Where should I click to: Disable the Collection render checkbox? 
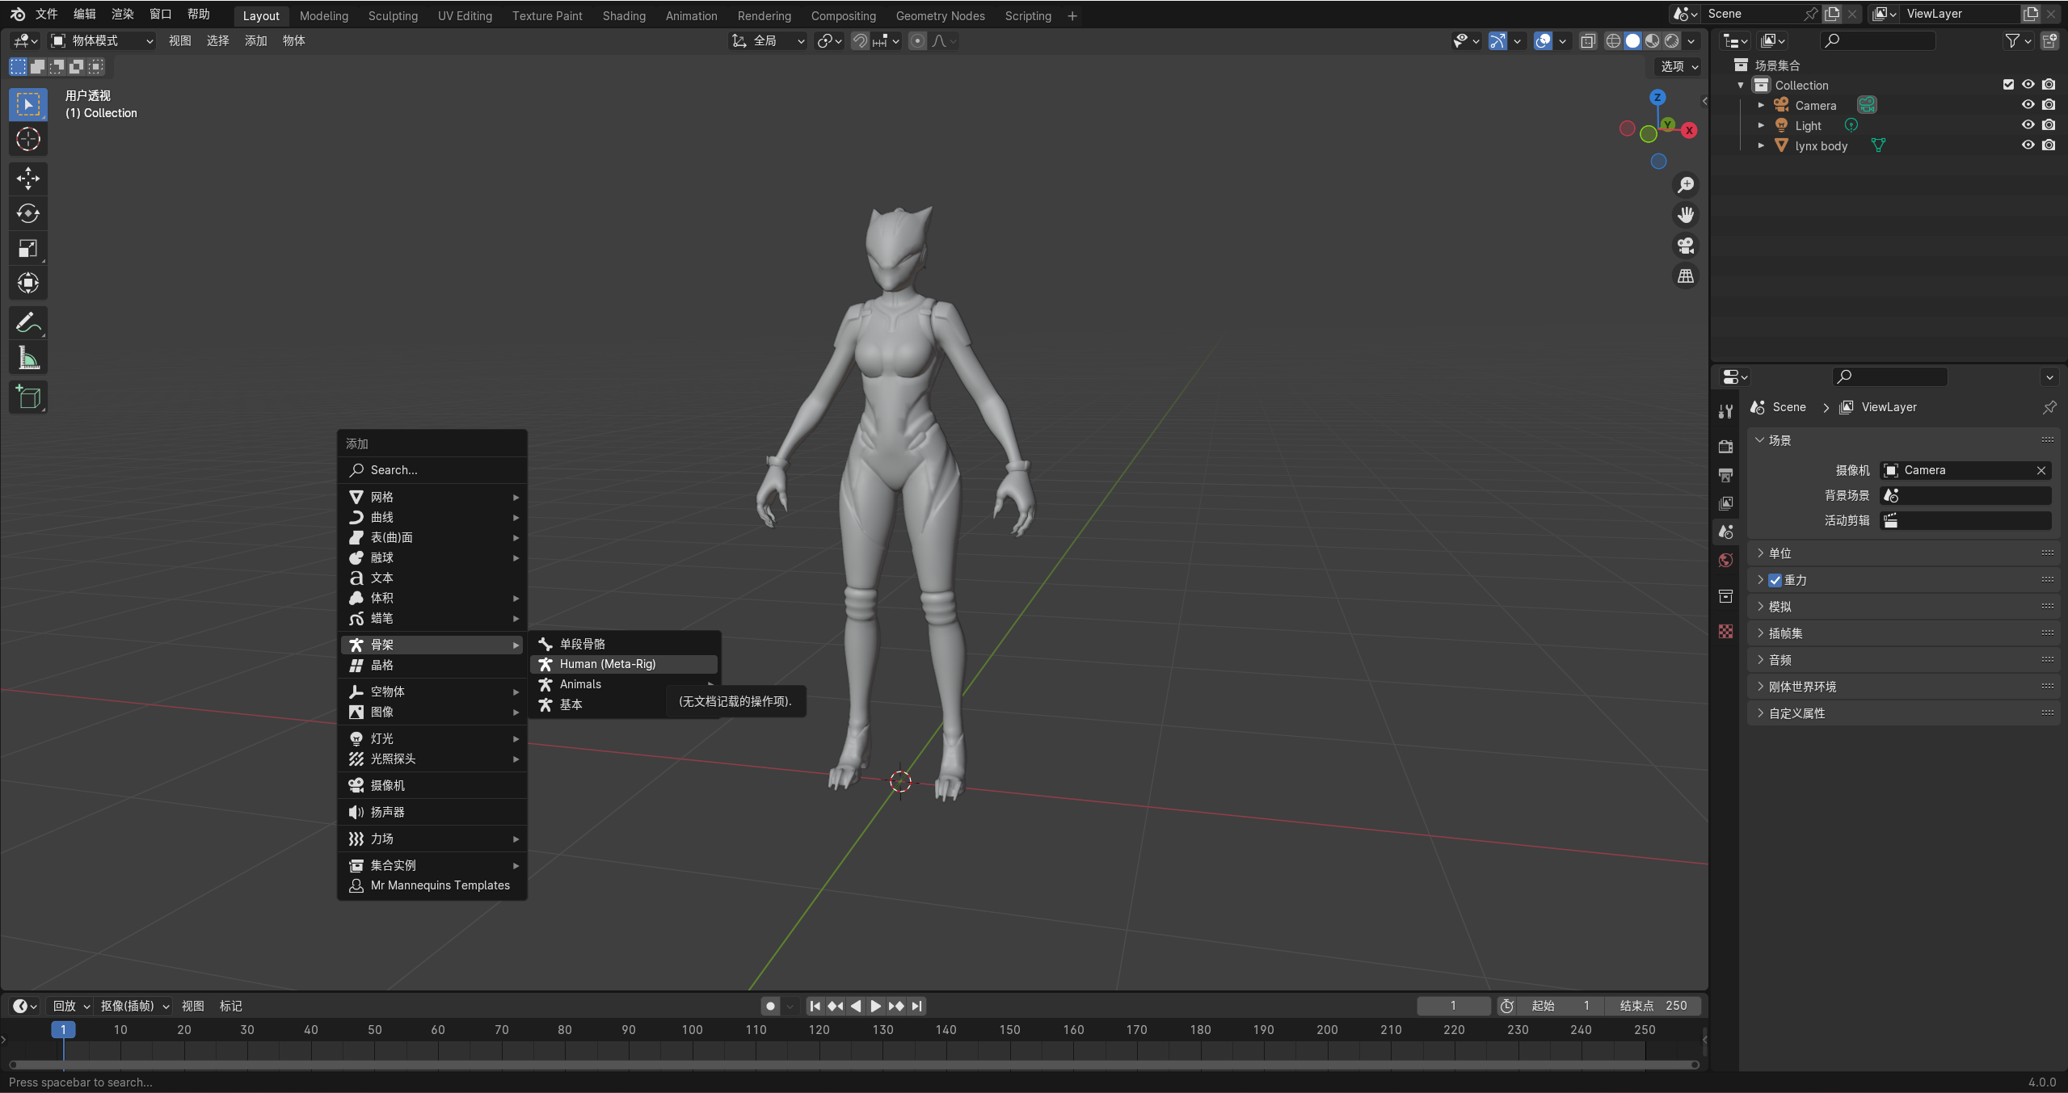tap(2049, 84)
